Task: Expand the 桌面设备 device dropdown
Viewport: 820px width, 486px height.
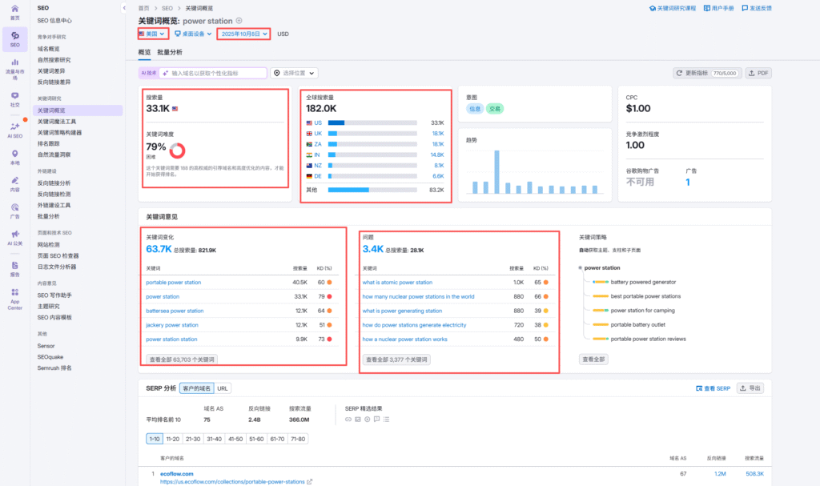Action: [193, 34]
